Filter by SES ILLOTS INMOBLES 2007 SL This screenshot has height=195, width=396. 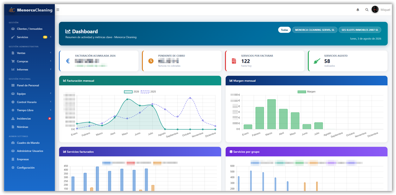(360, 30)
